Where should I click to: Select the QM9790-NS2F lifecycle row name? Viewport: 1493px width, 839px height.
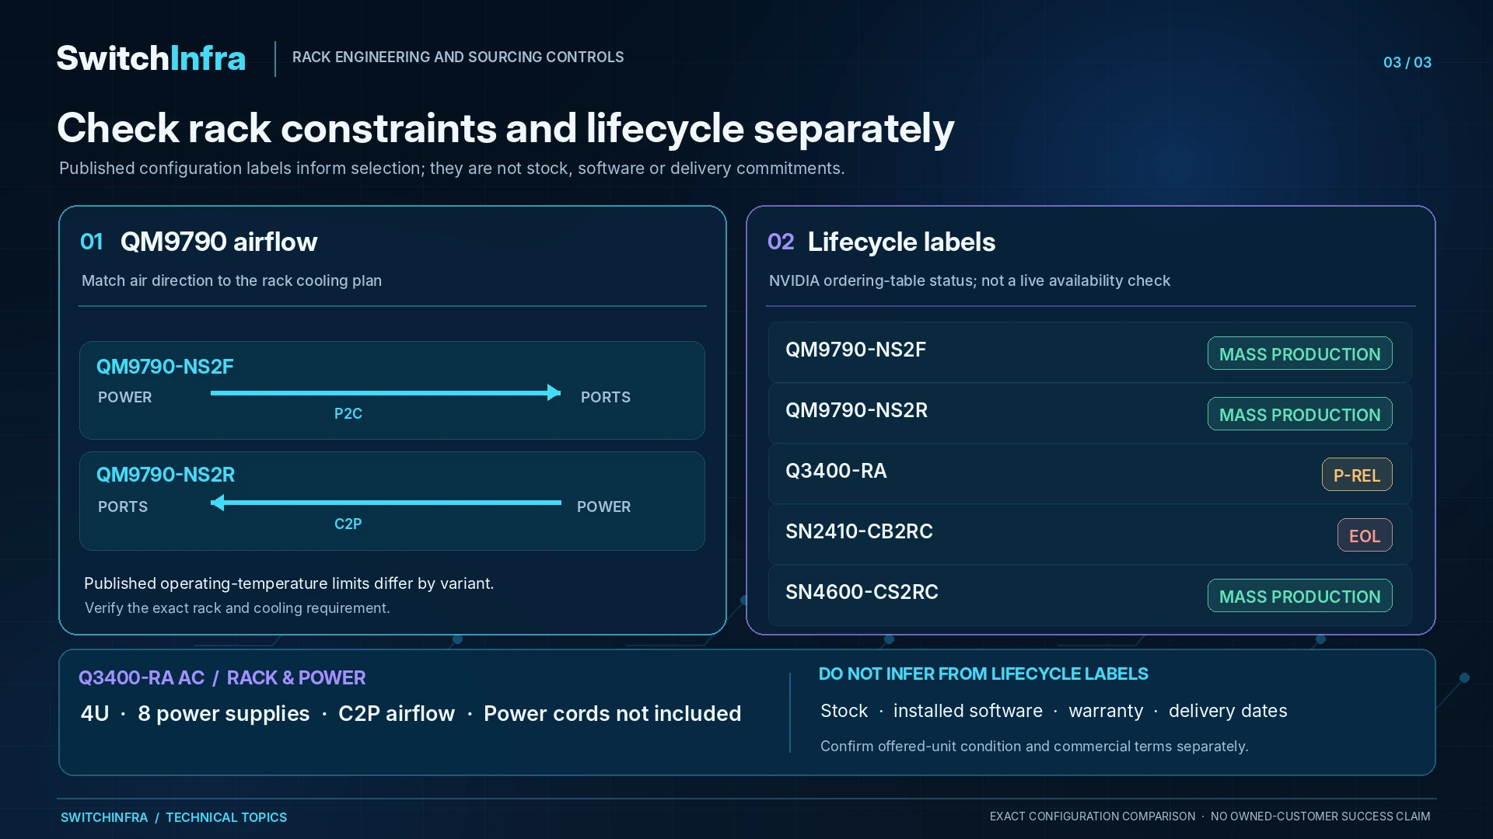click(855, 350)
